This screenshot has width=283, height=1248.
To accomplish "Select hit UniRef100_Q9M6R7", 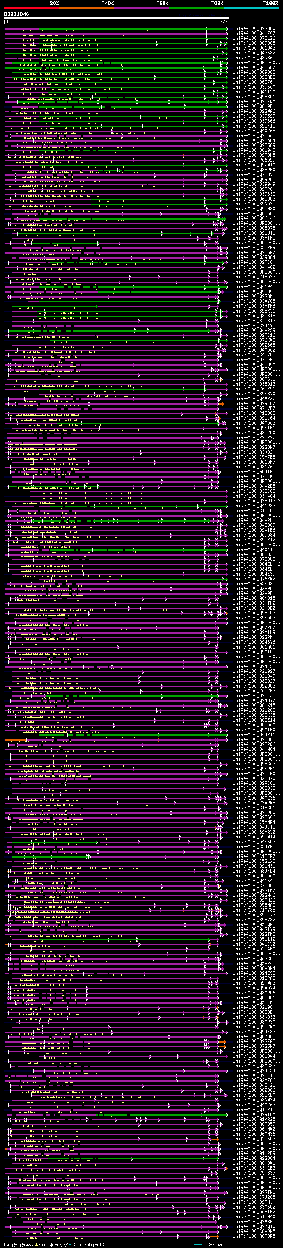I will tap(254, 252).
